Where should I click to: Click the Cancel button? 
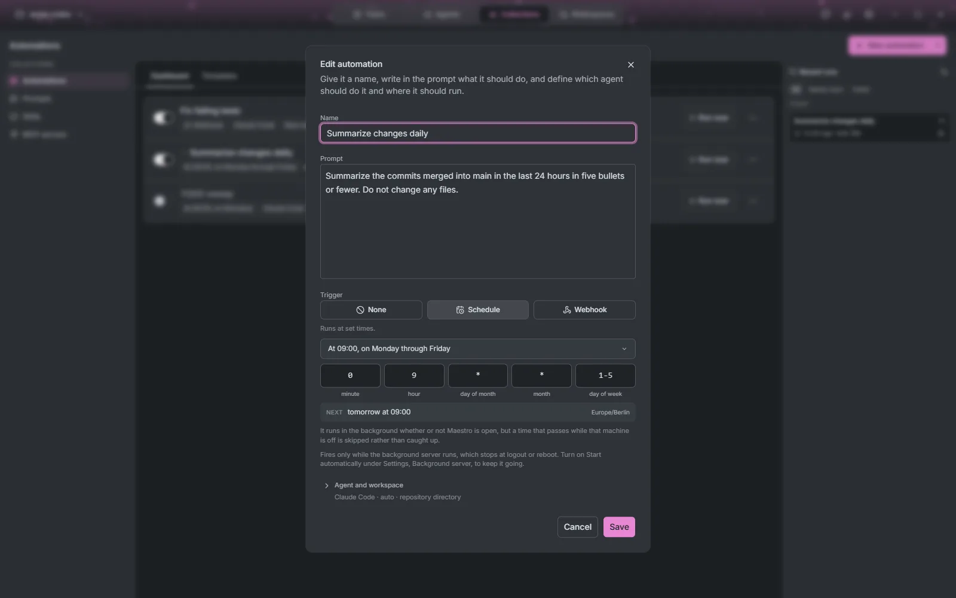click(577, 527)
